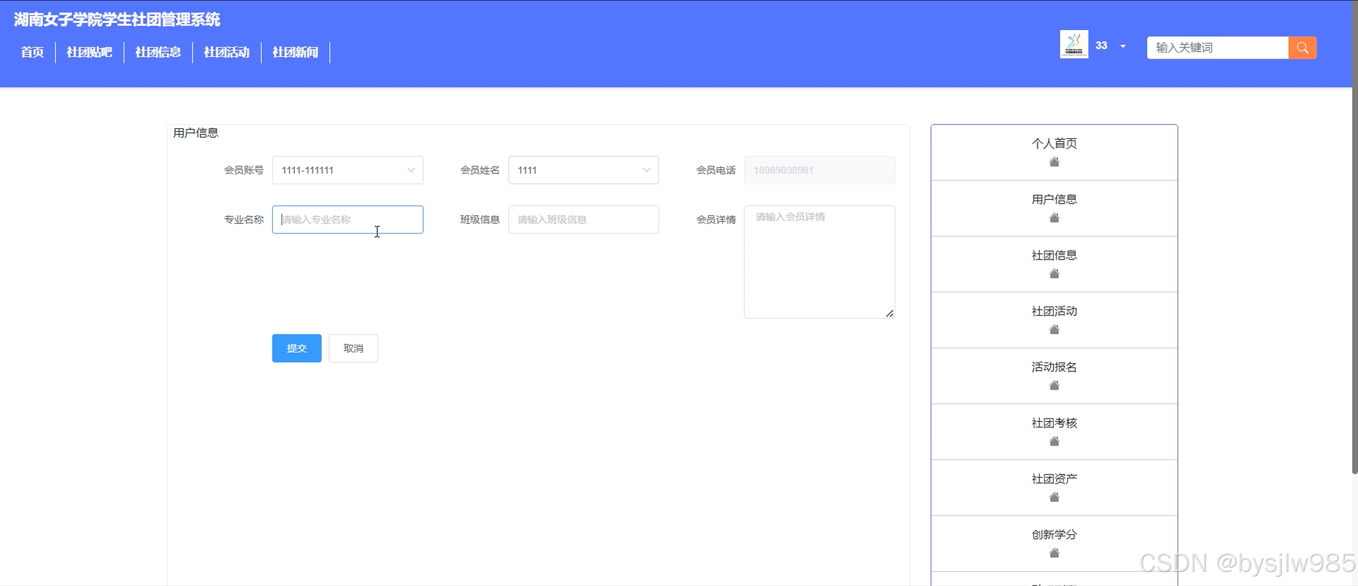
Task: Click the 会员详情 text area
Action: [x=819, y=262]
